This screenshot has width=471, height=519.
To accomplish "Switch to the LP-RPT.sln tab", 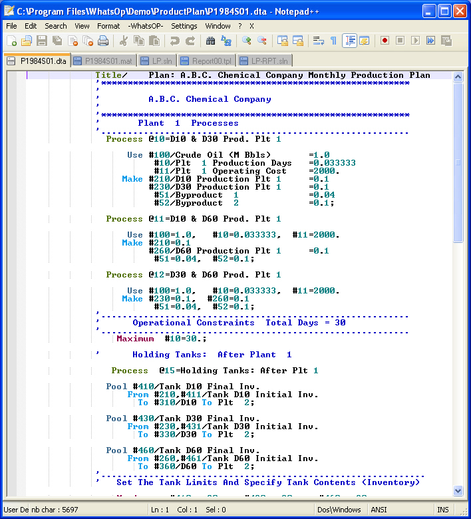I will [265, 61].
